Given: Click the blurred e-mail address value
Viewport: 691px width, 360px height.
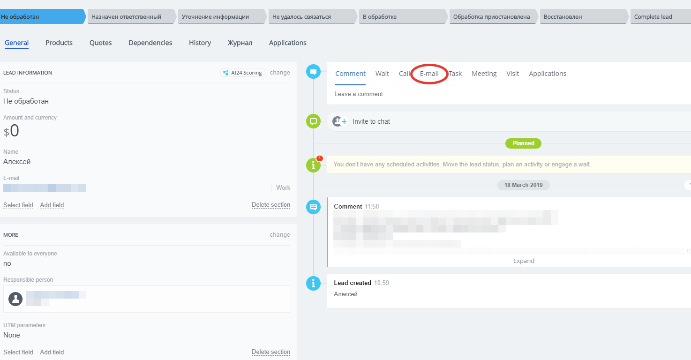Looking at the screenshot, I should pyautogui.click(x=45, y=188).
